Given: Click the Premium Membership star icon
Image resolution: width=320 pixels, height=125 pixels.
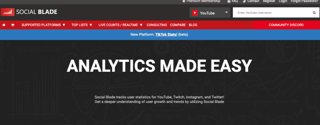Looking at the screenshot, I should [x=184, y=1].
